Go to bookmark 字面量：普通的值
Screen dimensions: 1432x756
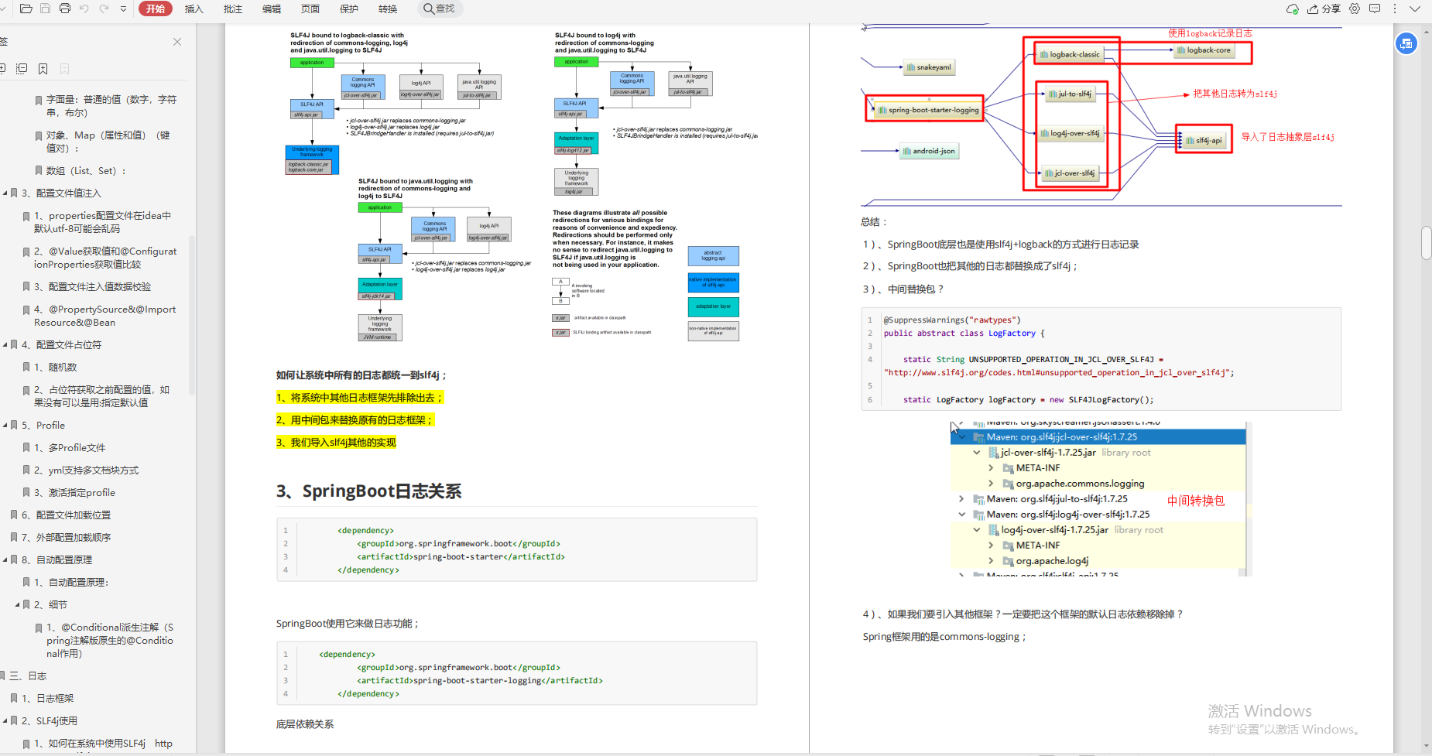coord(111,106)
